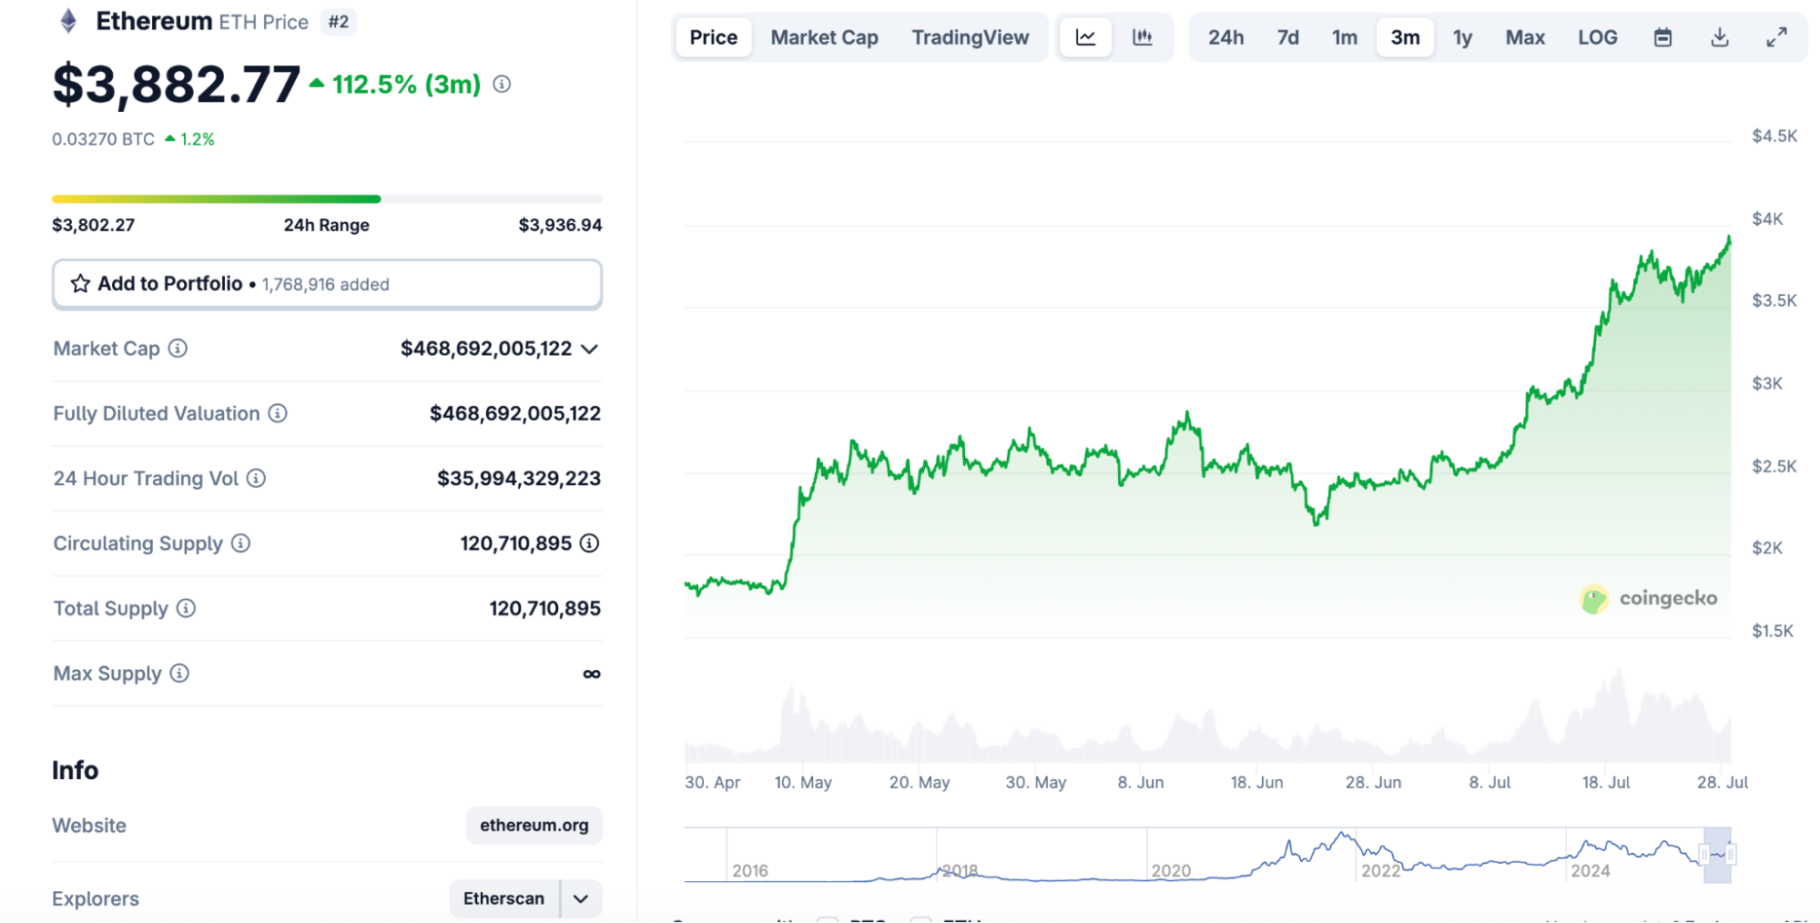Click the Ethereum diamond logo icon

coord(68,20)
